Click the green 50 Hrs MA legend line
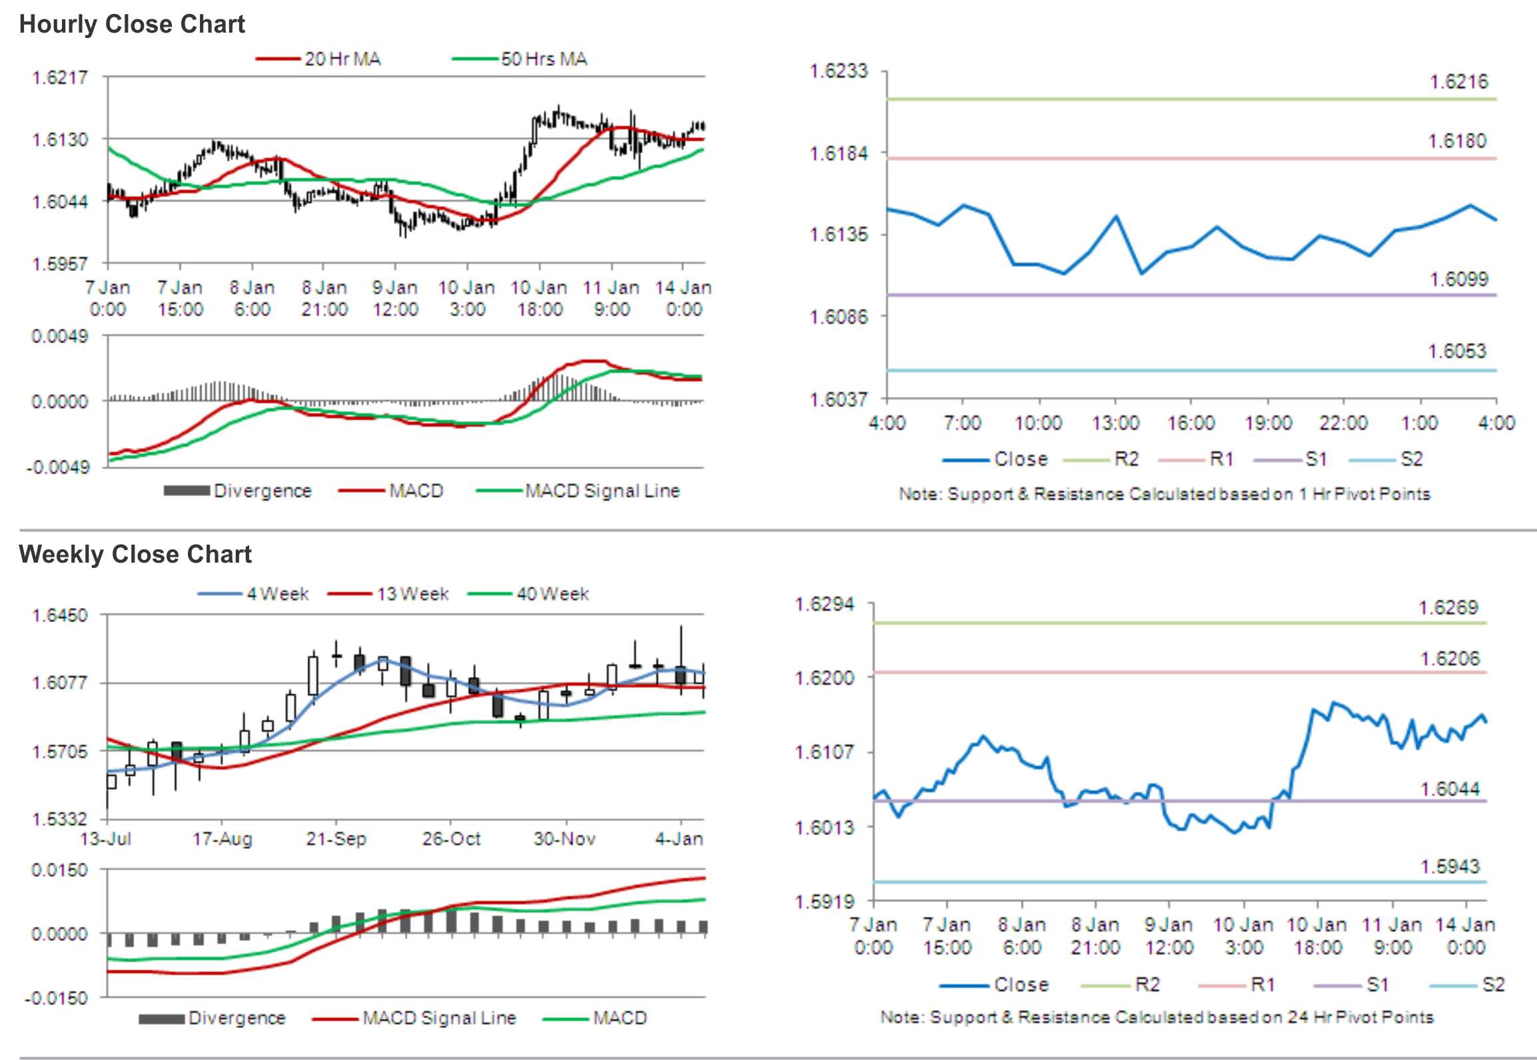Image resolution: width=1537 pixels, height=1060 pixels. [x=475, y=59]
